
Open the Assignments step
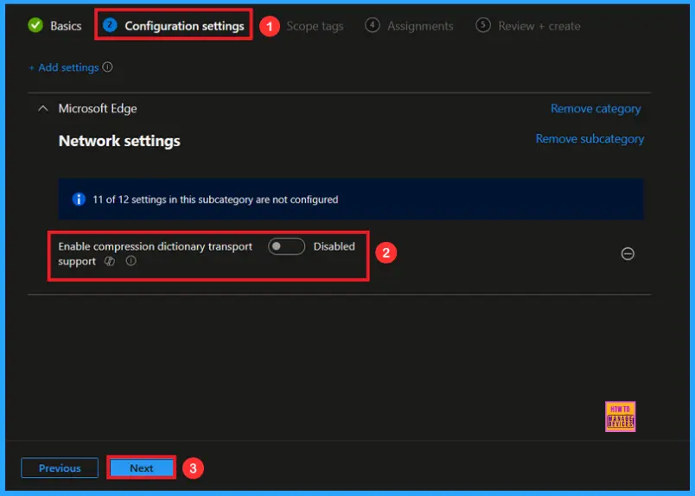(x=409, y=26)
